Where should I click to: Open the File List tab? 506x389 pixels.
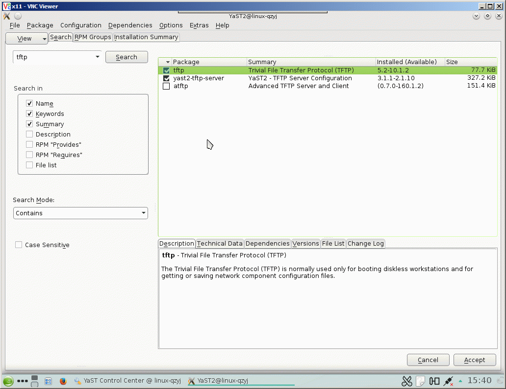[x=333, y=244]
